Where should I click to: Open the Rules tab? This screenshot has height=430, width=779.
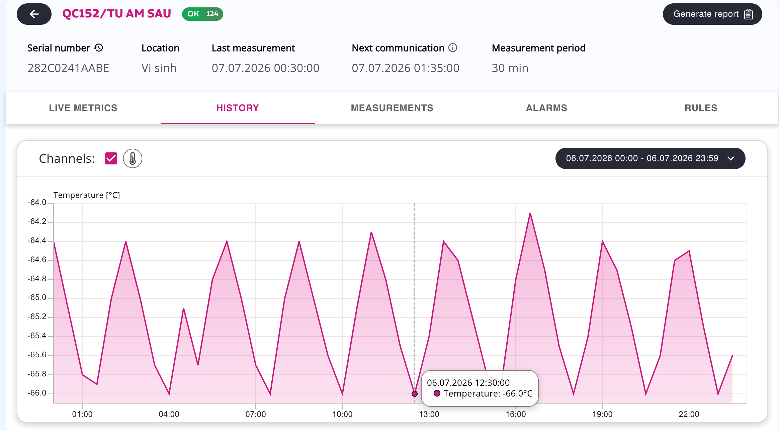pyautogui.click(x=701, y=108)
